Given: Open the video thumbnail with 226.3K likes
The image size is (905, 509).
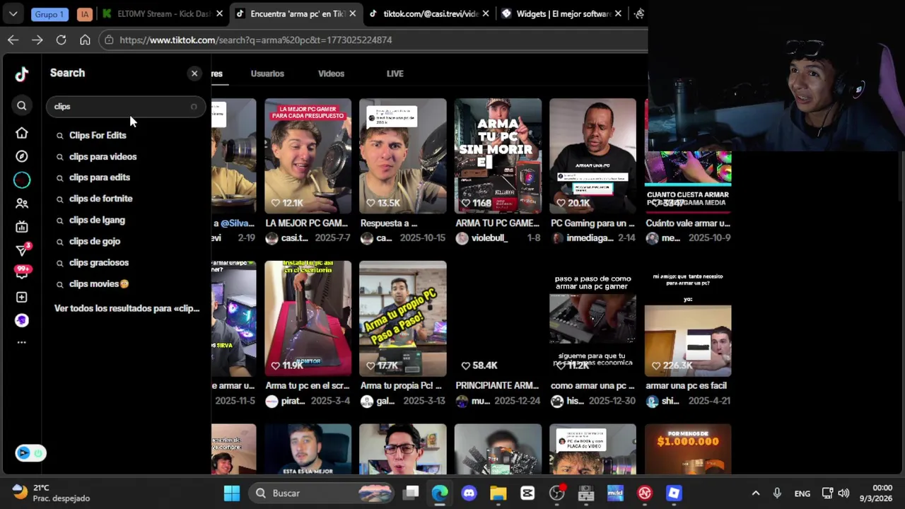Looking at the screenshot, I should click(688, 318).
